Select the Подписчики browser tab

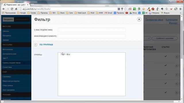pyautogui.click(x=16, y=5)
